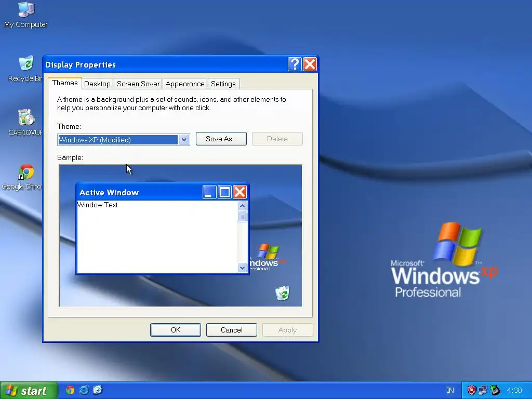Click the Cancel button
Viewport: 532px width, 399px height.
231,330
